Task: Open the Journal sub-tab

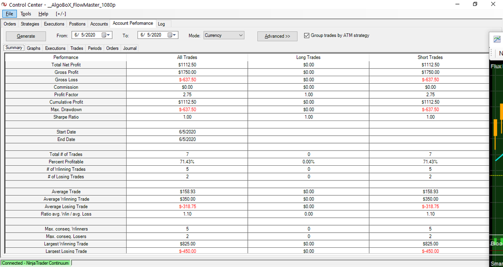Action: coord(130,48)
